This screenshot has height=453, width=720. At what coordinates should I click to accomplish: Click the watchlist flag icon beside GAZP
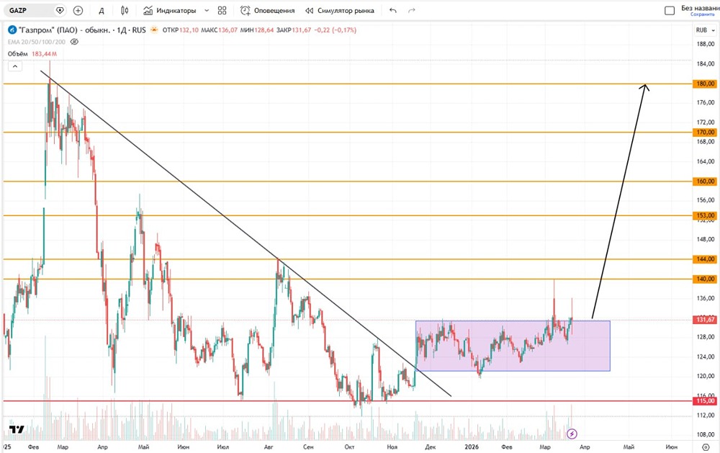click(x=60, y=10)
